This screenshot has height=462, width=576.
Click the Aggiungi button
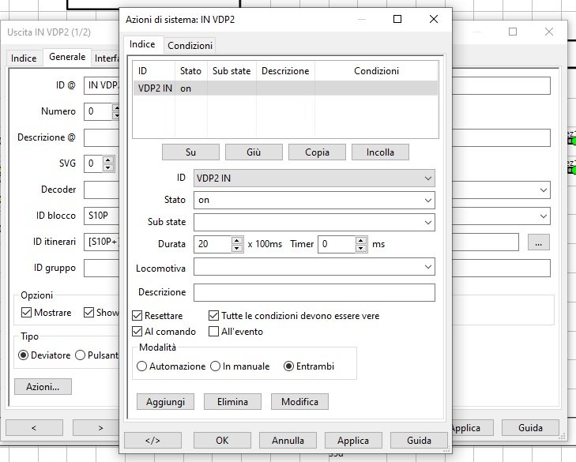point(166,402)
